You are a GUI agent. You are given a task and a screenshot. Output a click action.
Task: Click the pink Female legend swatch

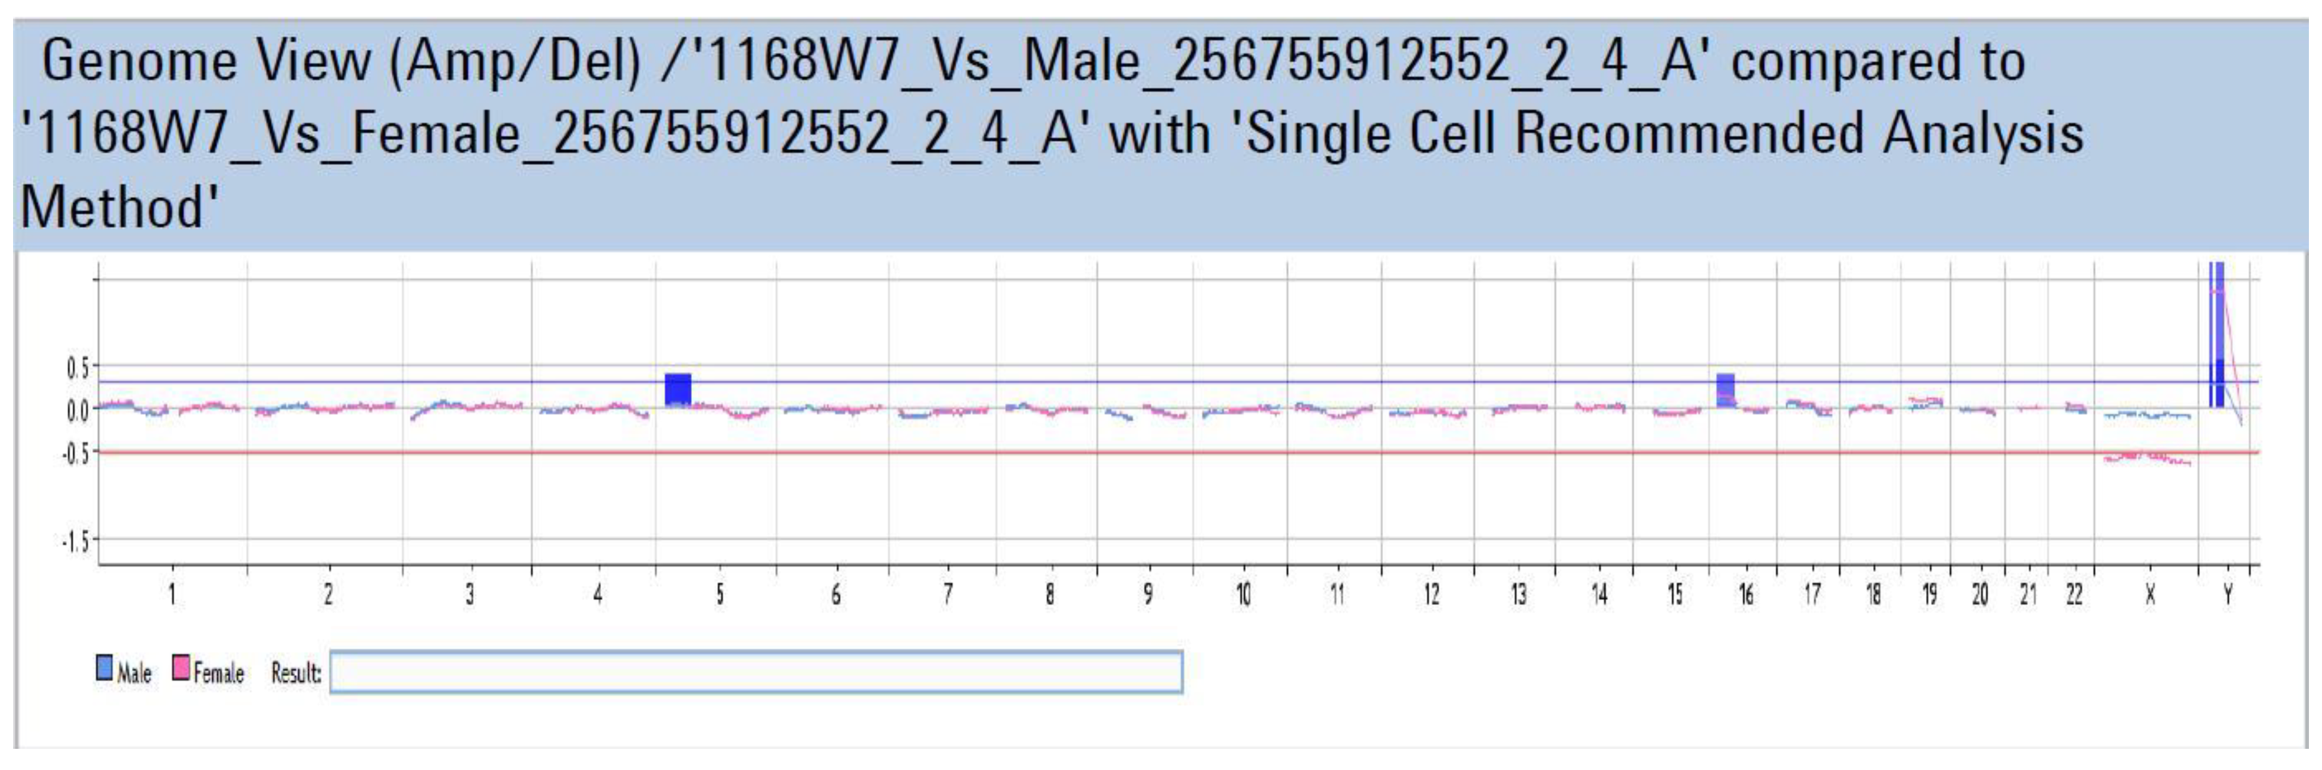tap(181, 667)
